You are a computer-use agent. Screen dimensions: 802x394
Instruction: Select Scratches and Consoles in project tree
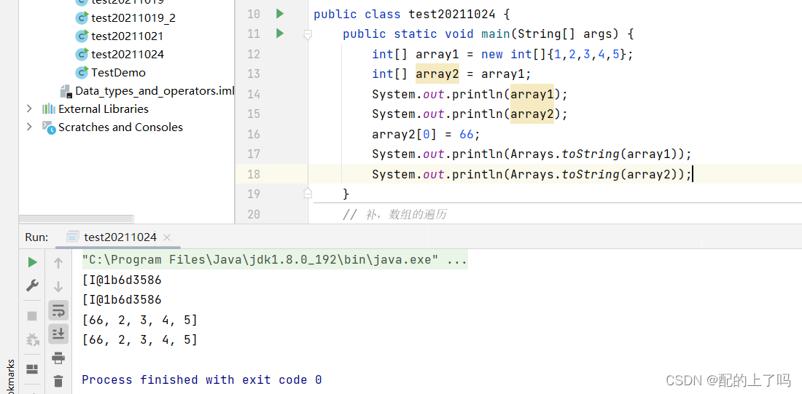[120, 127]
